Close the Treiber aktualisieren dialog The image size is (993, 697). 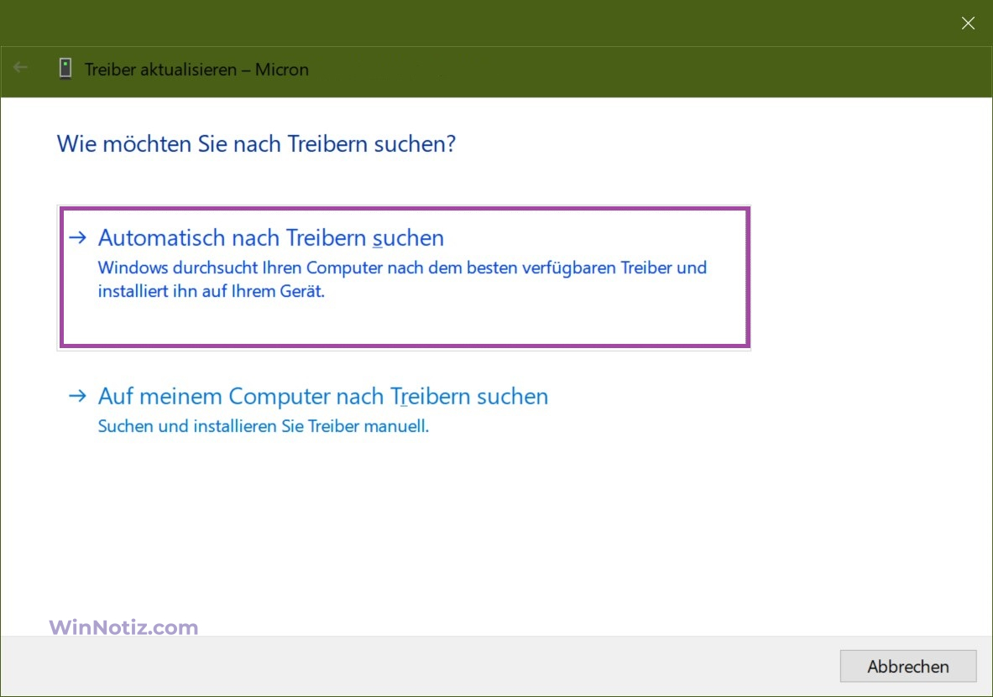968,23
